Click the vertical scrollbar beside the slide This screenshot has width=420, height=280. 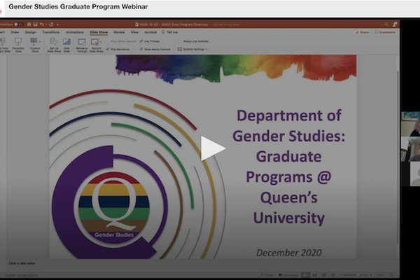tap(398, 158)
